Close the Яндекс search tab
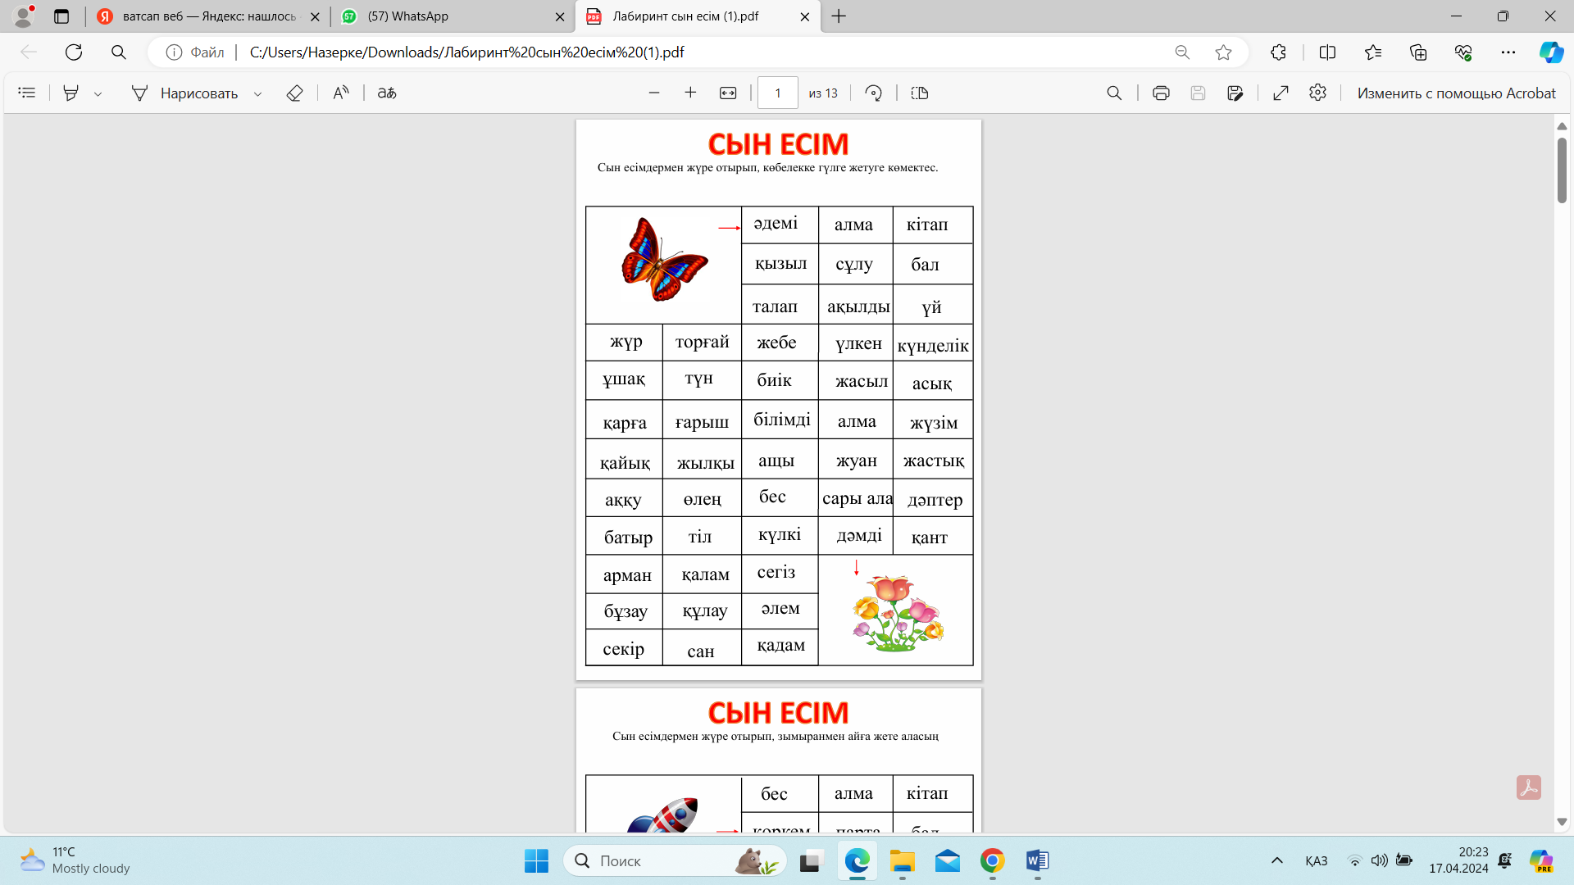 (315, 16)
